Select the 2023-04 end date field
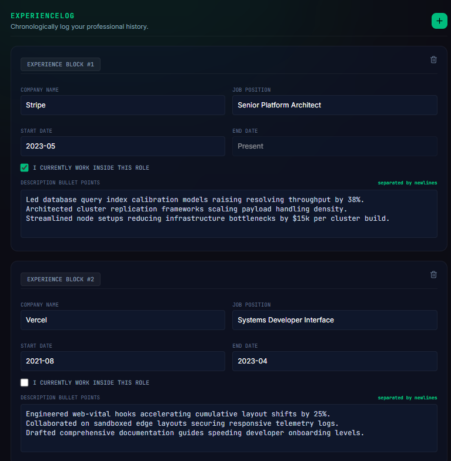 335,361
